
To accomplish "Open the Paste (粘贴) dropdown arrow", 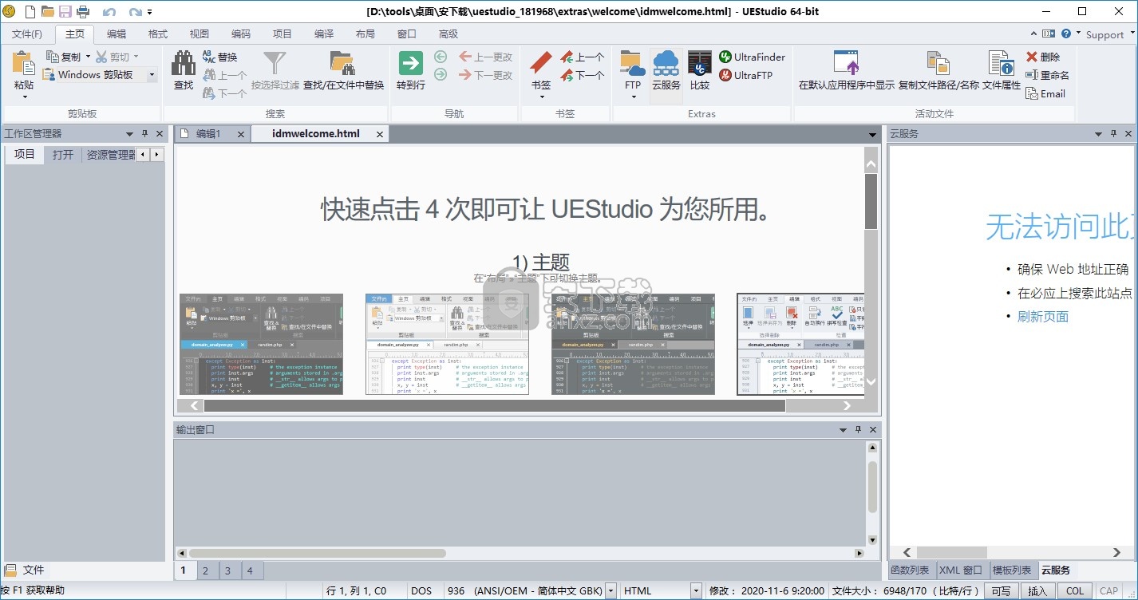I will pos(24,97).
